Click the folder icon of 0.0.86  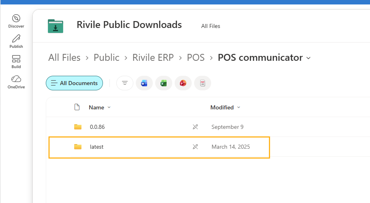point(78,127)
